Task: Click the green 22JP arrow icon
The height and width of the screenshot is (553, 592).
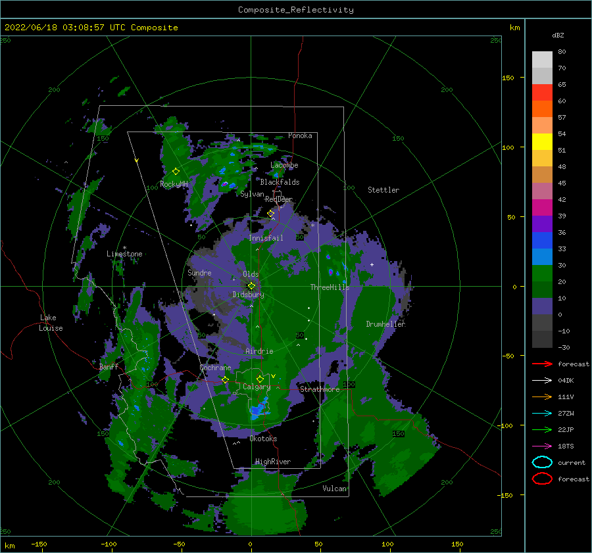Action: (542, 429)
